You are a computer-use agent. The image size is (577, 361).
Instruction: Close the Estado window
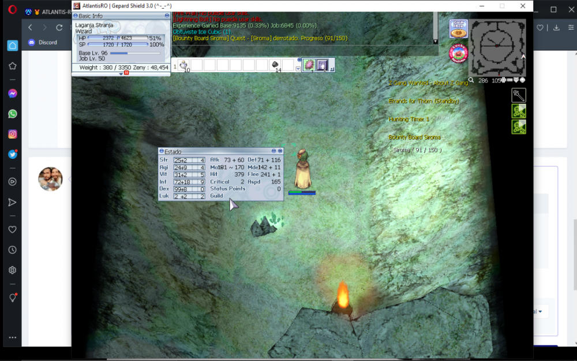280,151
